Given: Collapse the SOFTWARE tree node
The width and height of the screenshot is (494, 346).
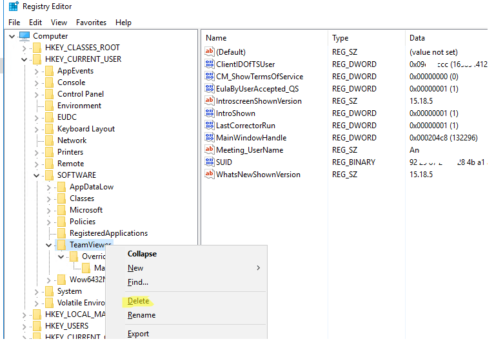Looking at the screenshot, I should point(37,175).
